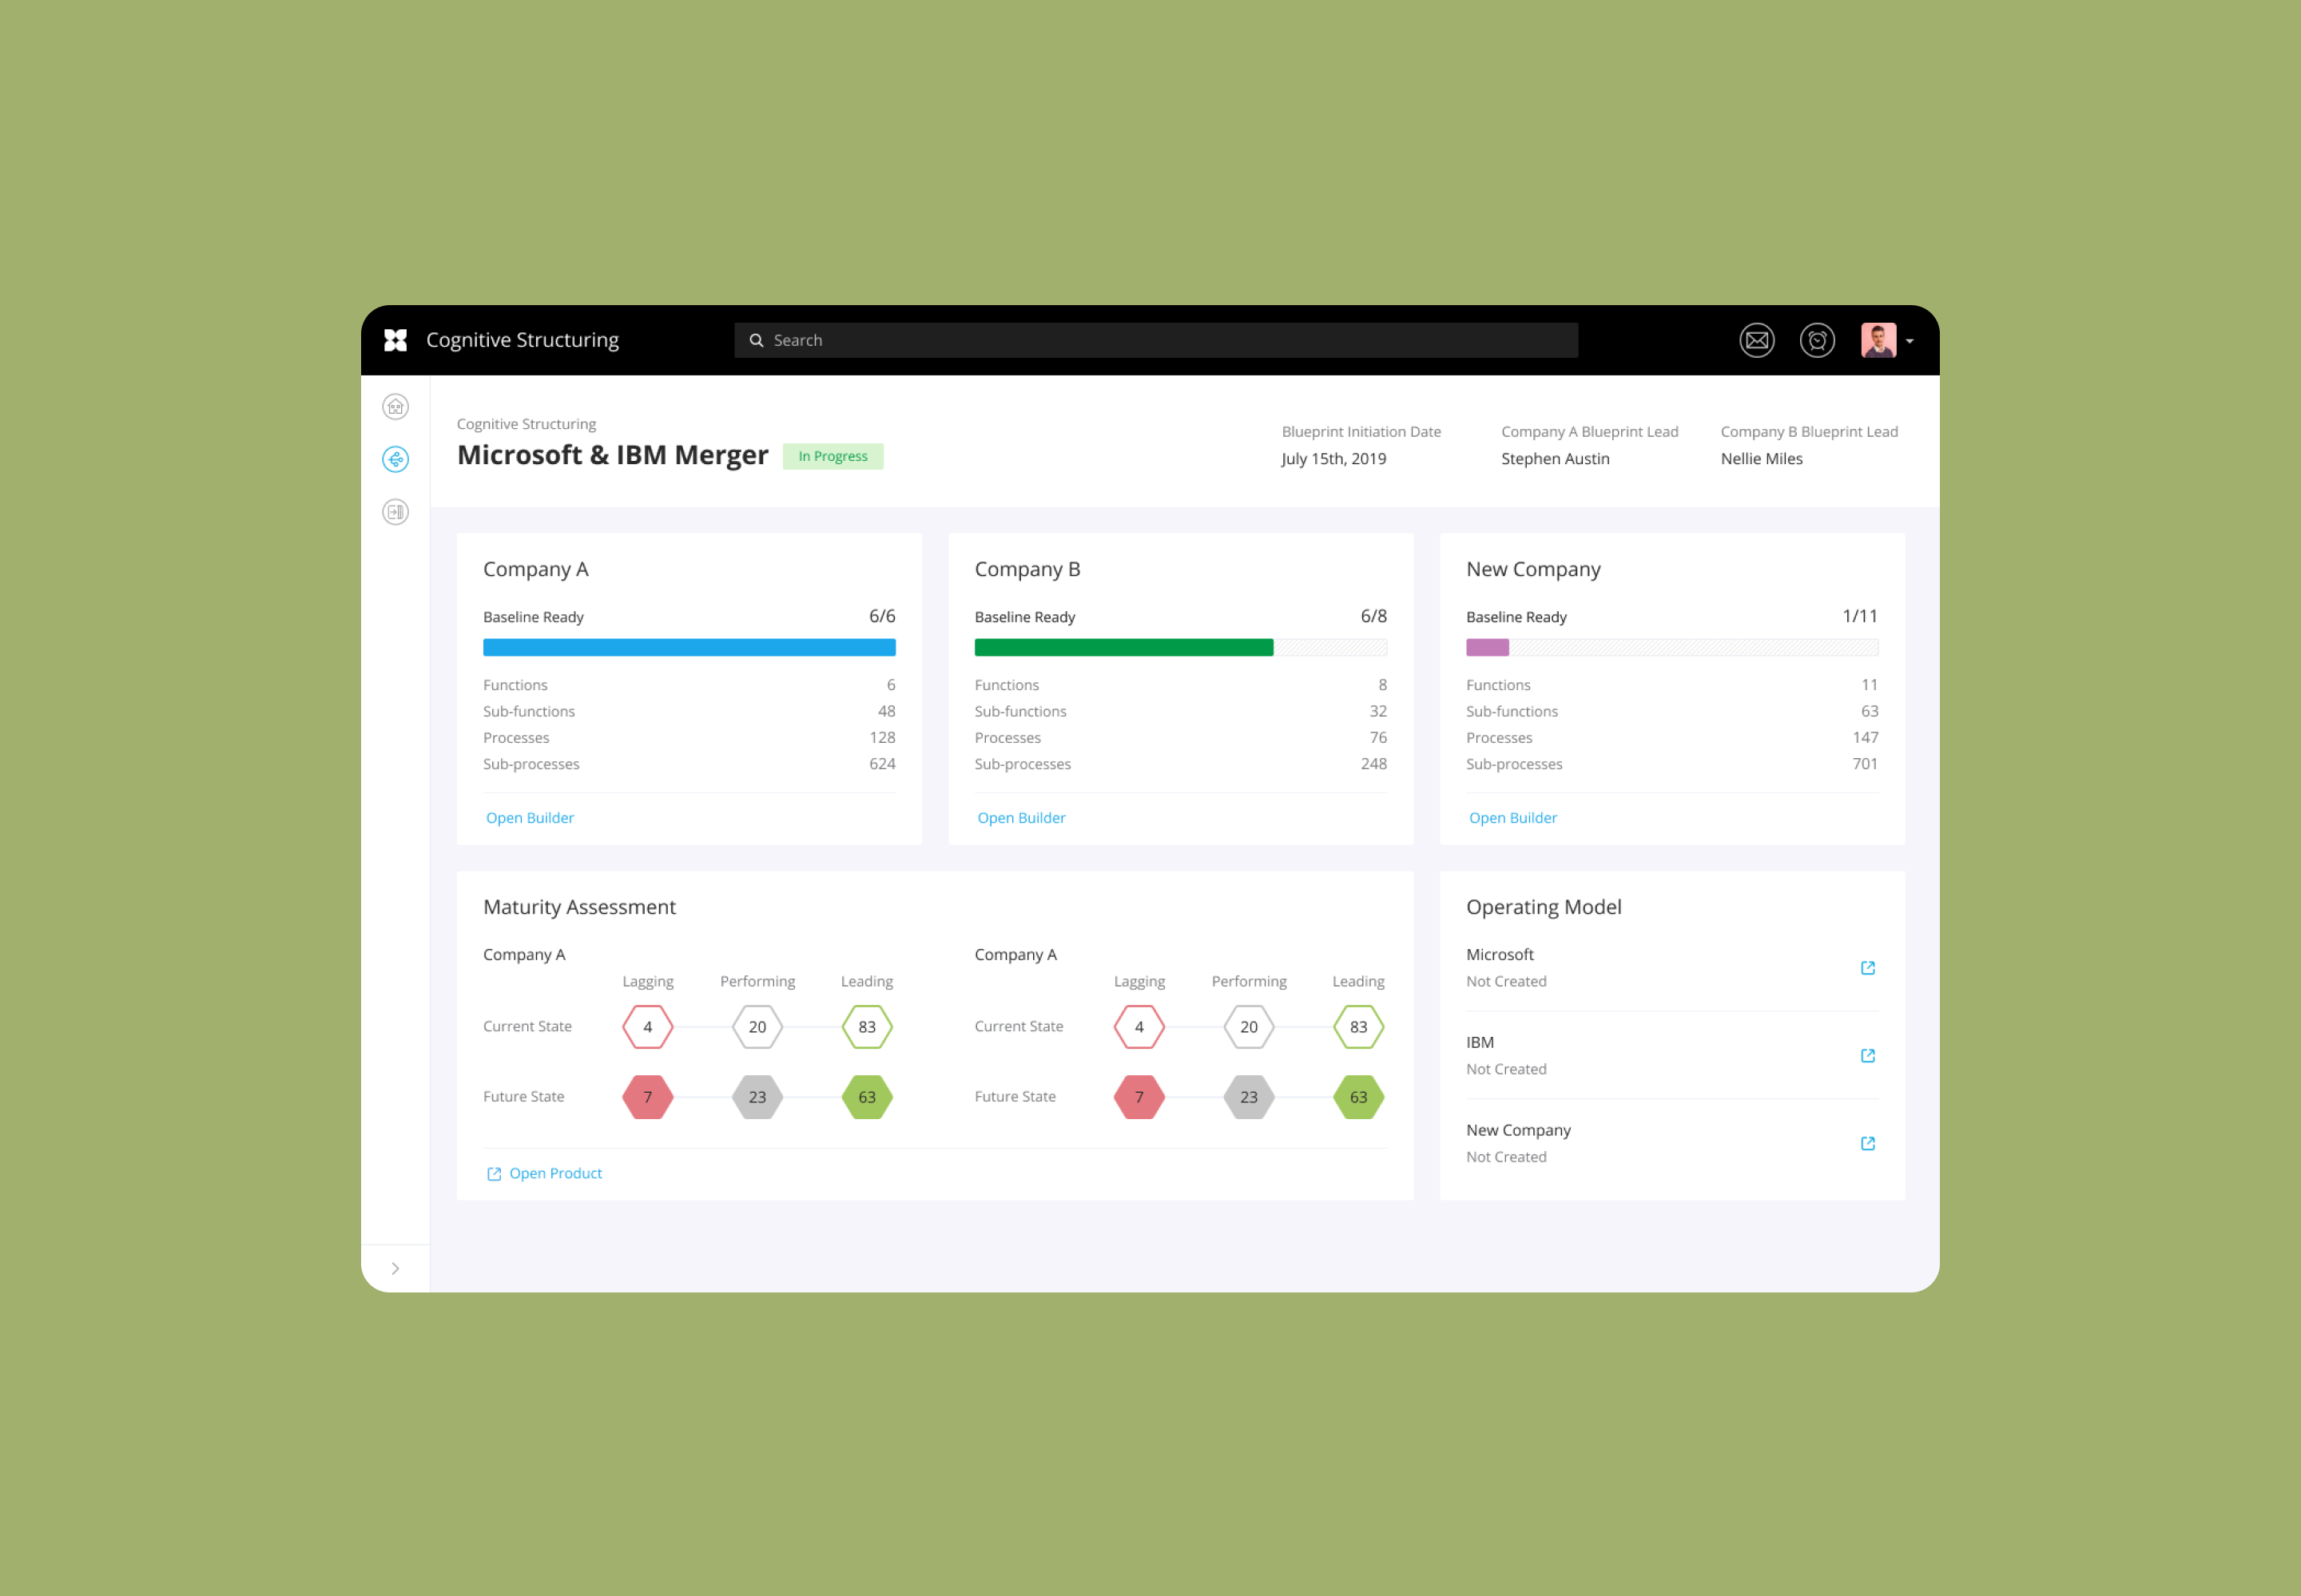Click the Functions value 11
Viewport: 2301px width, 1596px height.
pyautogui.click(x=1869, y=685)
